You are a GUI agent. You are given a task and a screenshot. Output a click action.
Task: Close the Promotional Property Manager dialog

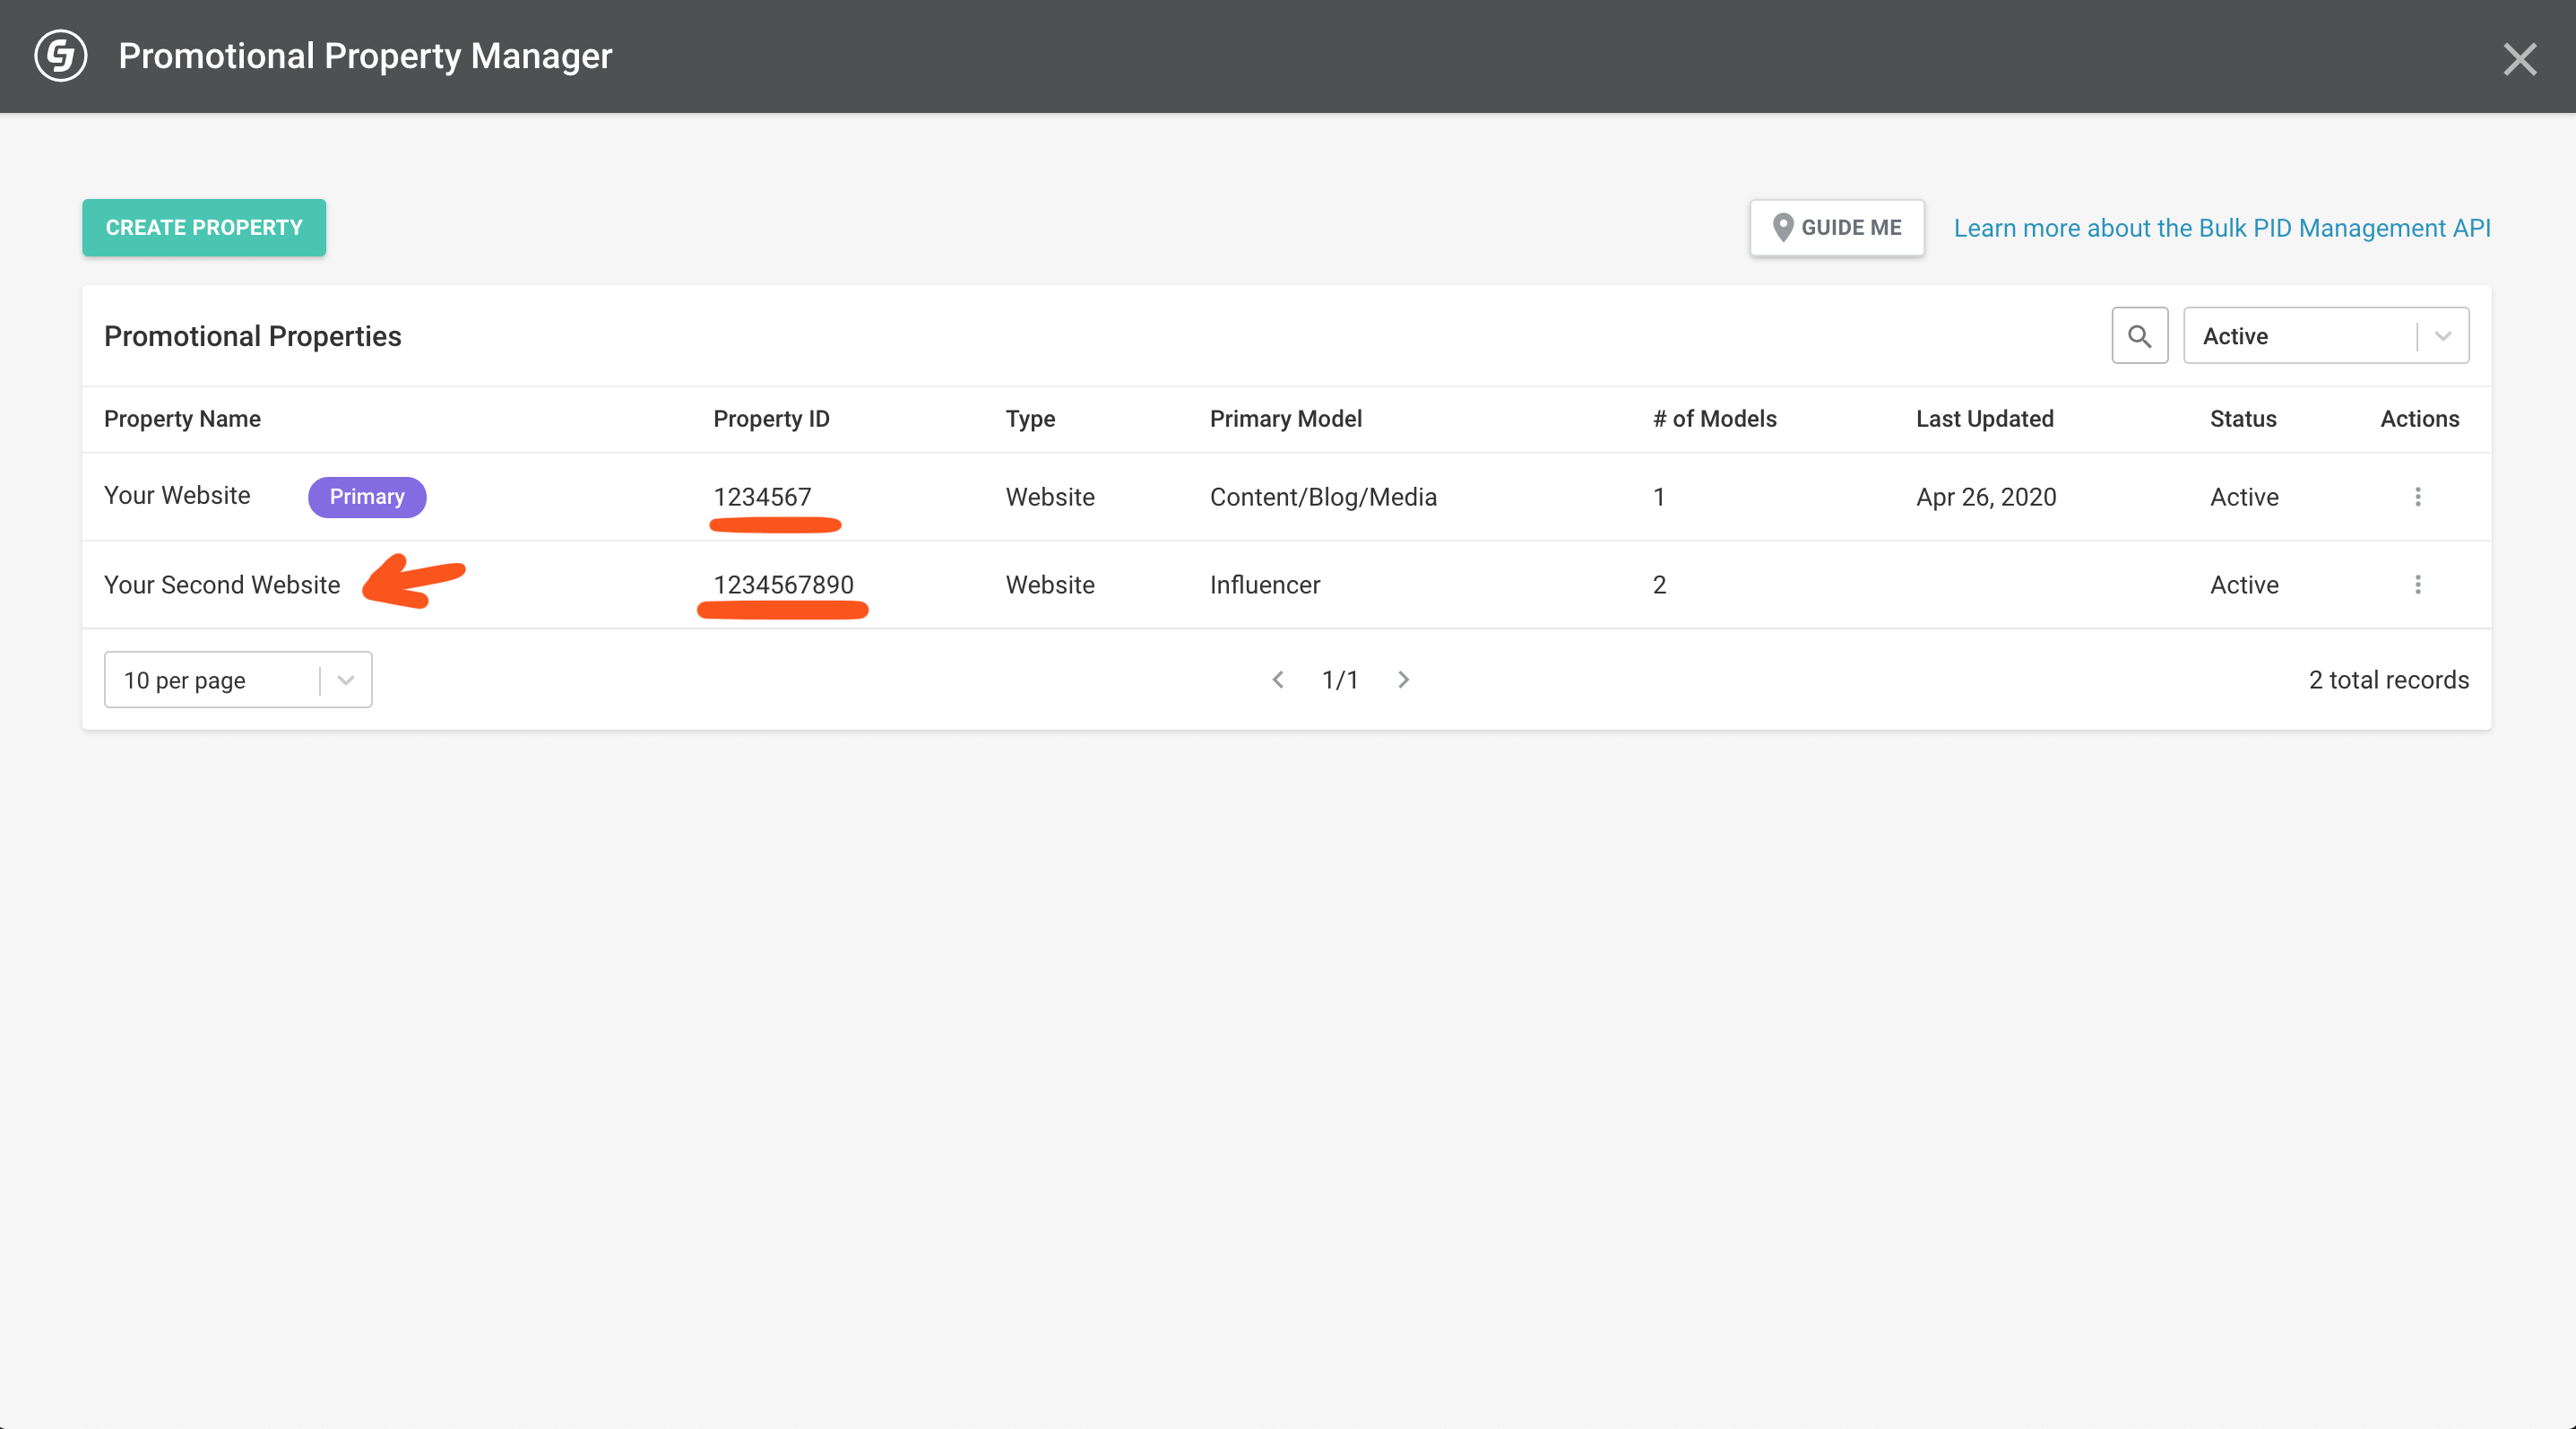click(2519, 59)
